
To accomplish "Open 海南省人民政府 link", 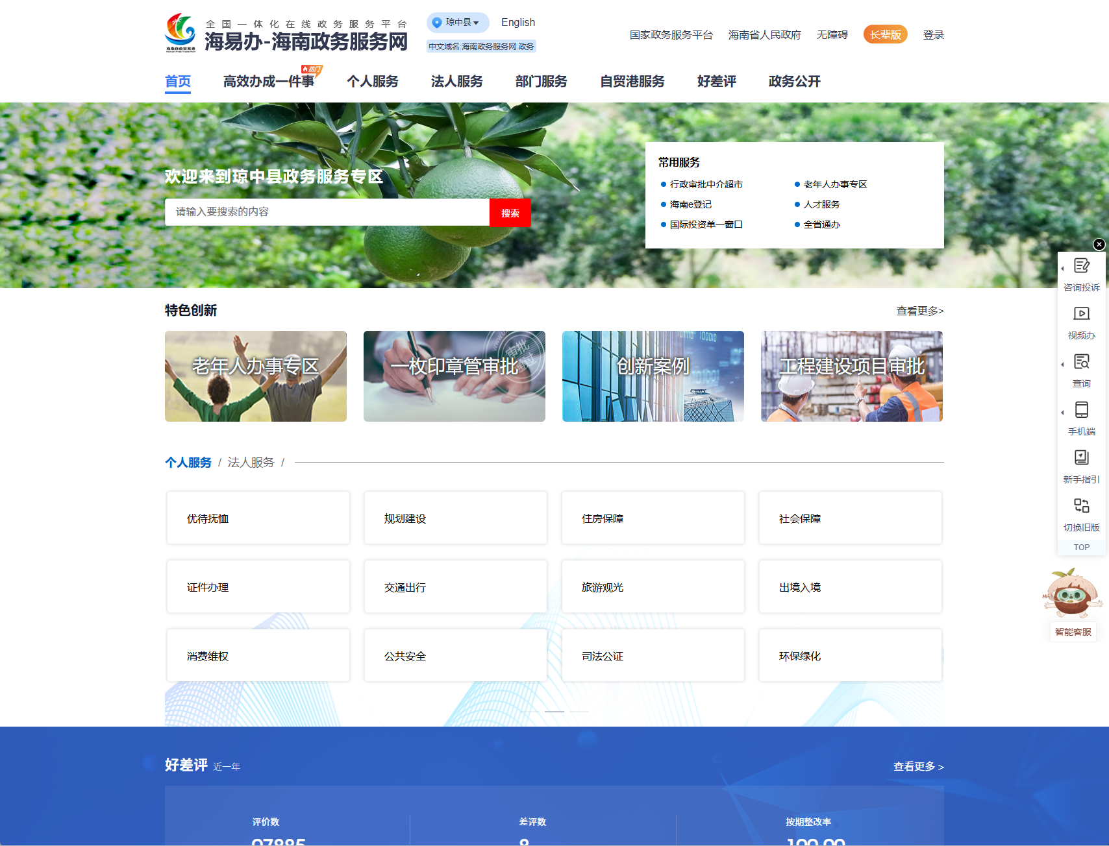I will pyautogui.click(x=765, y=34).
